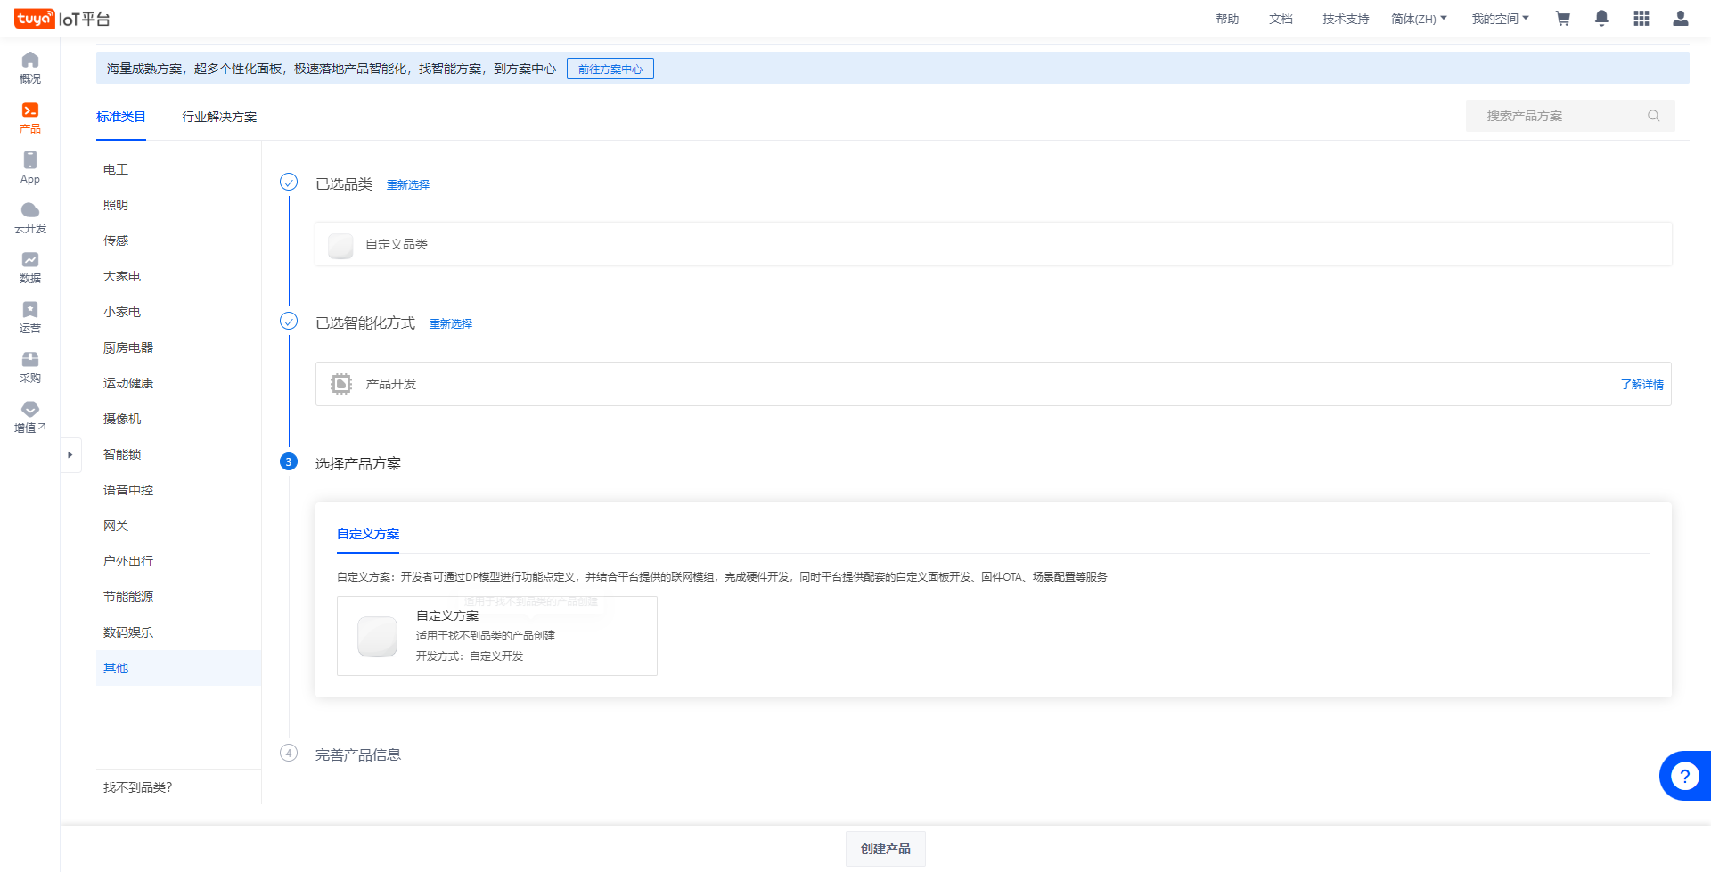Click the checked step circle beside 已选品类

(289, 182)
